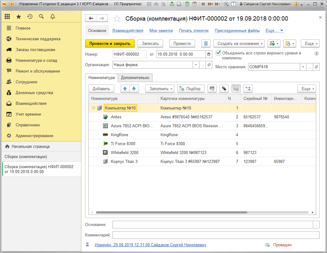Navigate forward with the right arrow

click(x=102, y=18)
